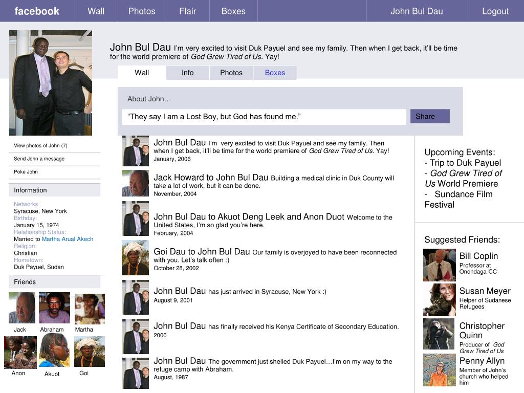The image size is (524, 393).
Task: Open friend Jack's photo thumbnail
Action: 21,308
